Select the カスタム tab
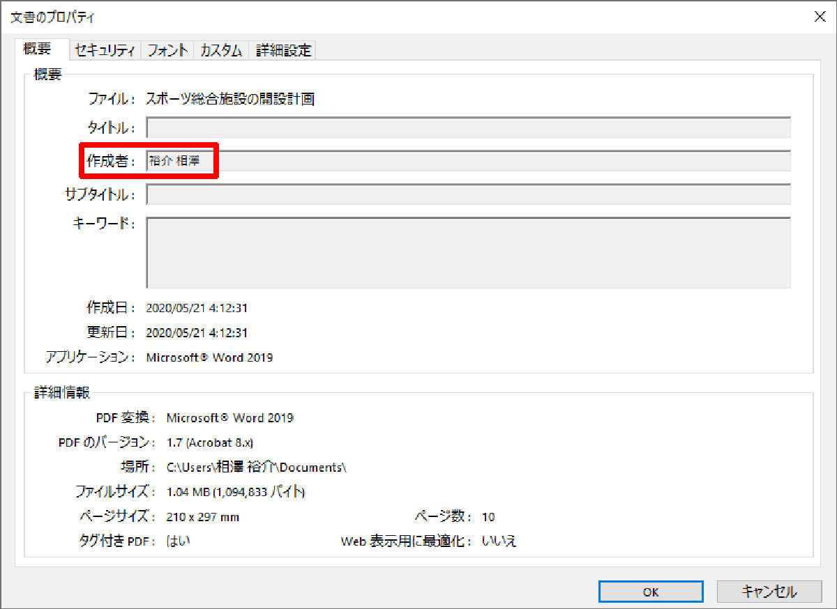This screenshot has width=837, height=609. pos(221,50)
